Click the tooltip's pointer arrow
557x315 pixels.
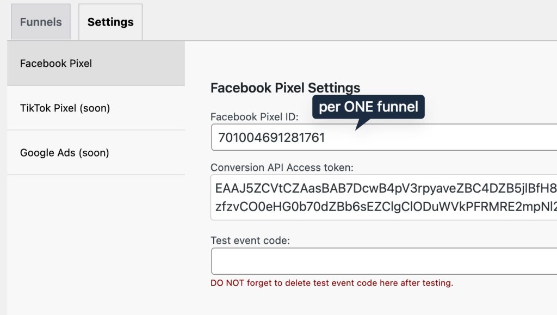point(359,125)
